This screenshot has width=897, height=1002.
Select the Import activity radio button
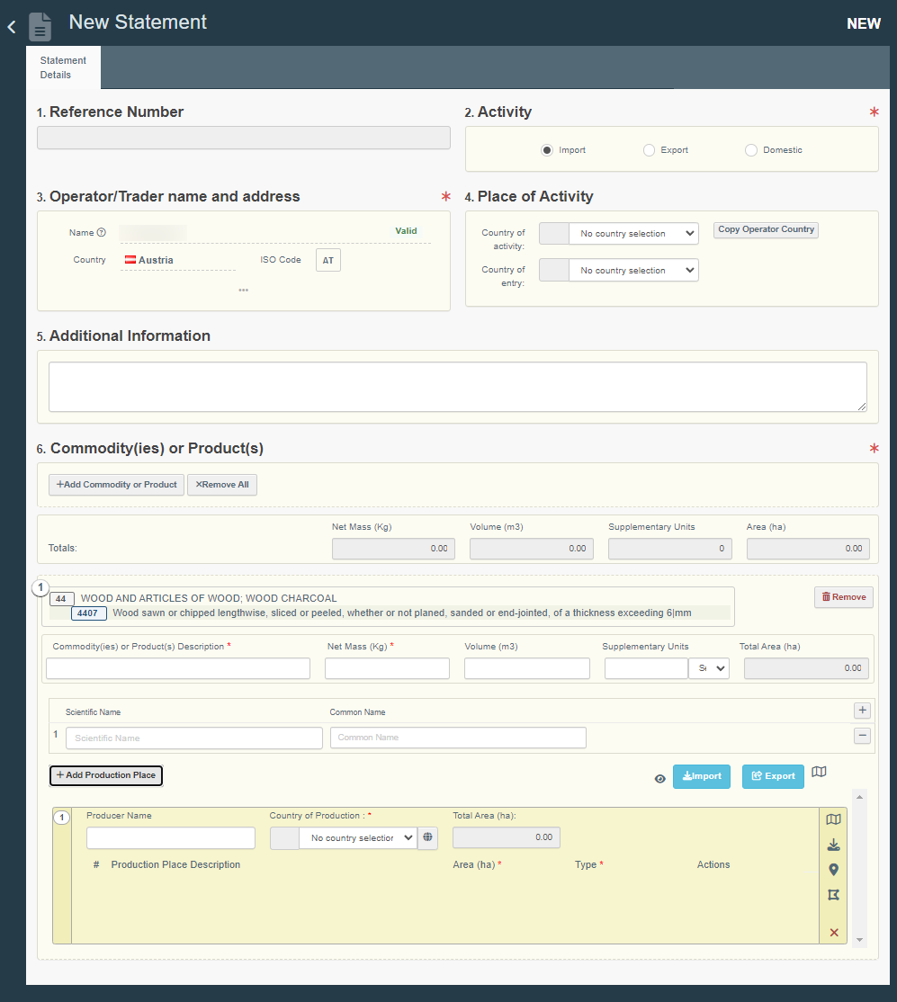pos(547,150)
